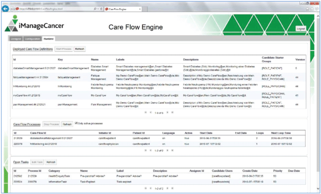Go to last page of Care Flow Definitions
The height and width of the screenshot is (194, 321).
coord(172,112)
